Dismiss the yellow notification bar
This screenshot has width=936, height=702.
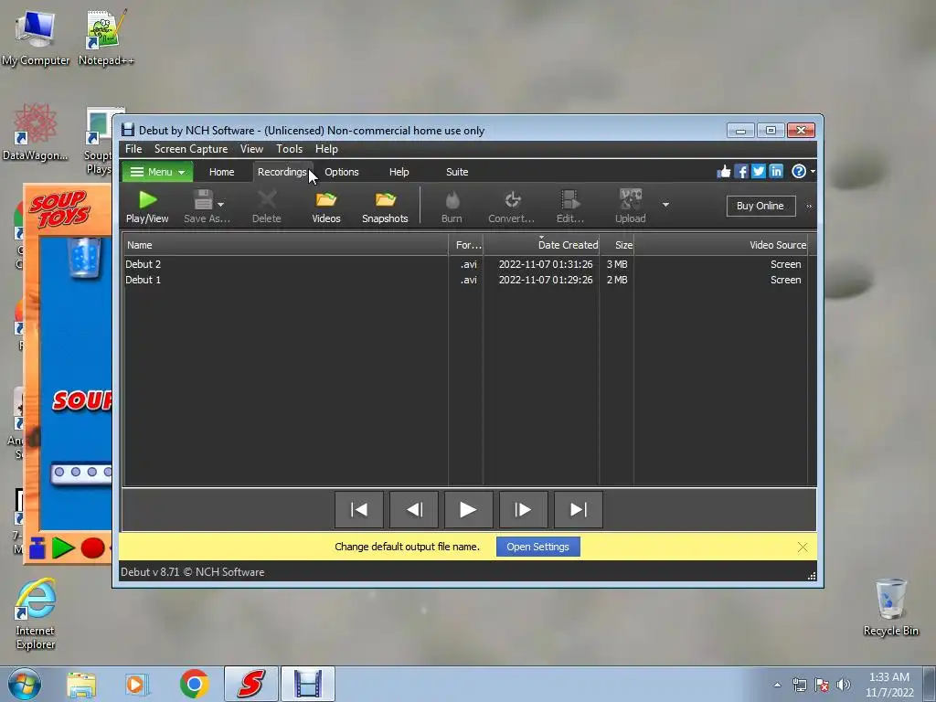point(803,548)
